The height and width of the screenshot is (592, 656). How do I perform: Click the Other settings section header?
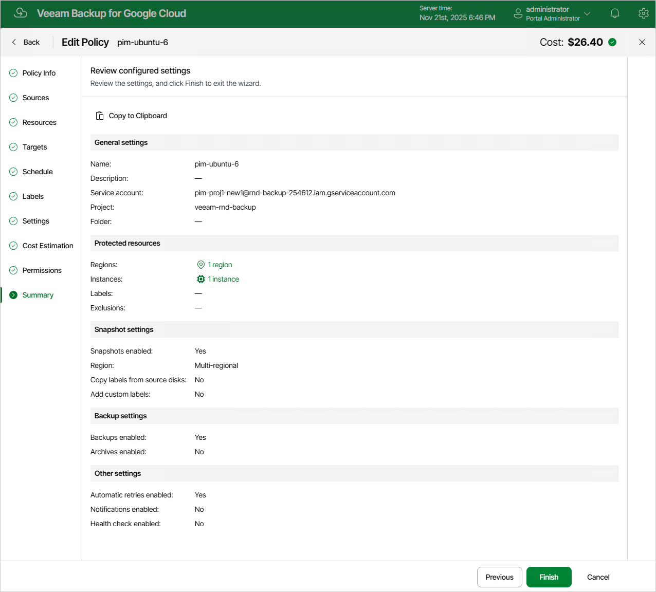(355, 473)
